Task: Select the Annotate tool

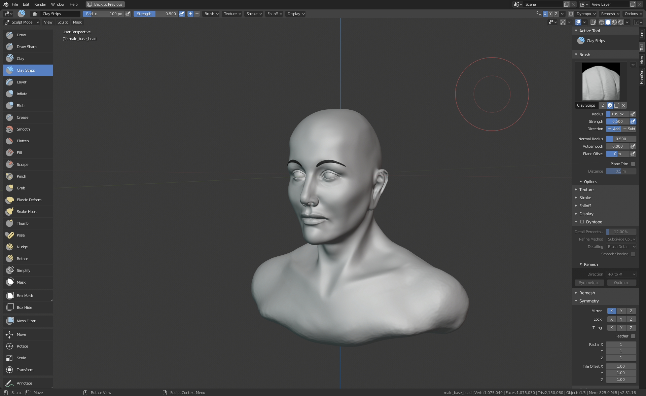Action: pos(24,383)
